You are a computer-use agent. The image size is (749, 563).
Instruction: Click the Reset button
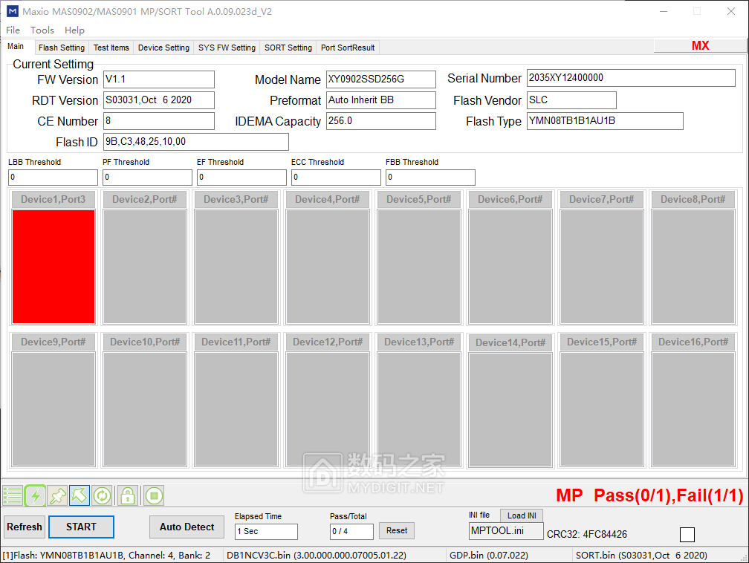tap(397, 530)
